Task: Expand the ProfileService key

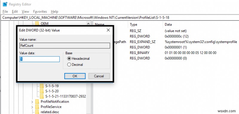Action: pos(32,107)
